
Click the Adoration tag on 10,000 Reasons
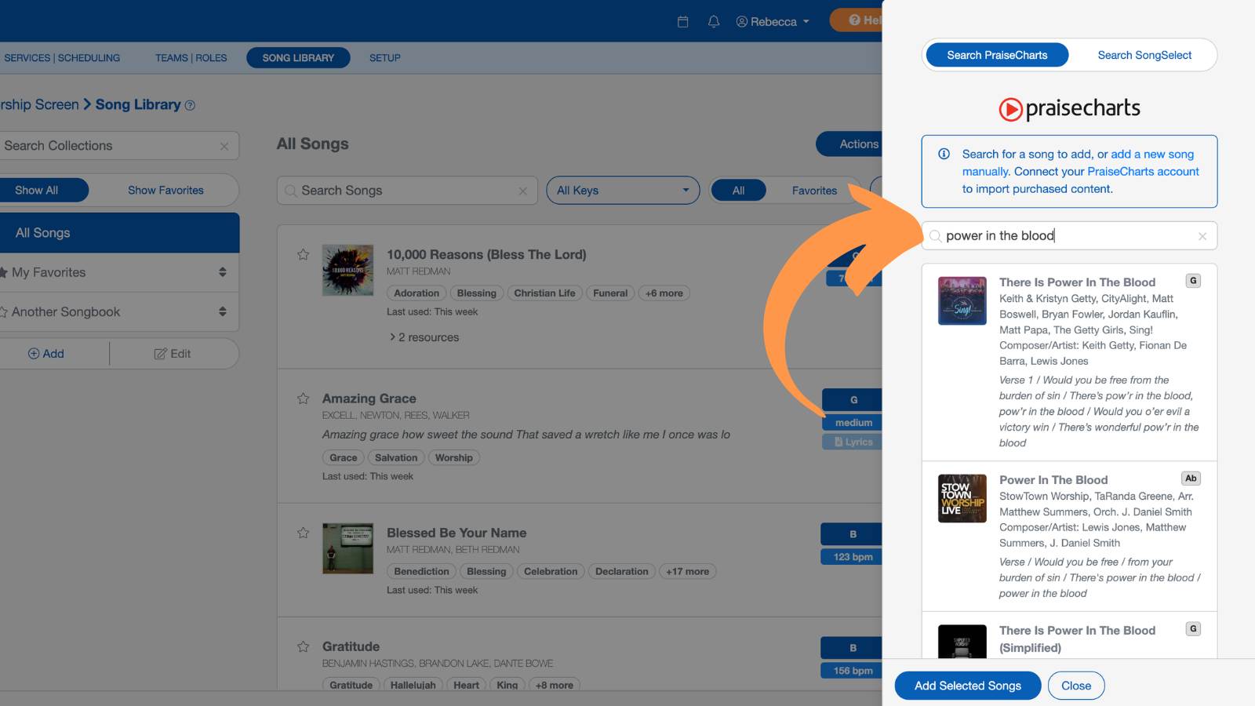tap(417, 293)
